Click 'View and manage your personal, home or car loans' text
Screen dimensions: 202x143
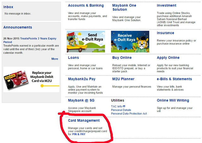85,67
